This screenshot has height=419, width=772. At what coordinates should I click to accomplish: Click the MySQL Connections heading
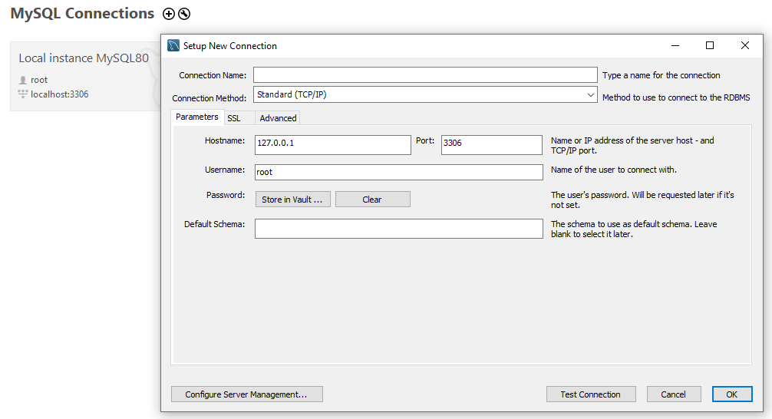82,13
